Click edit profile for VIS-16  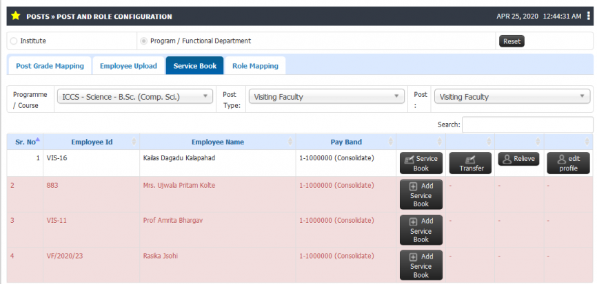click(569, 163)
